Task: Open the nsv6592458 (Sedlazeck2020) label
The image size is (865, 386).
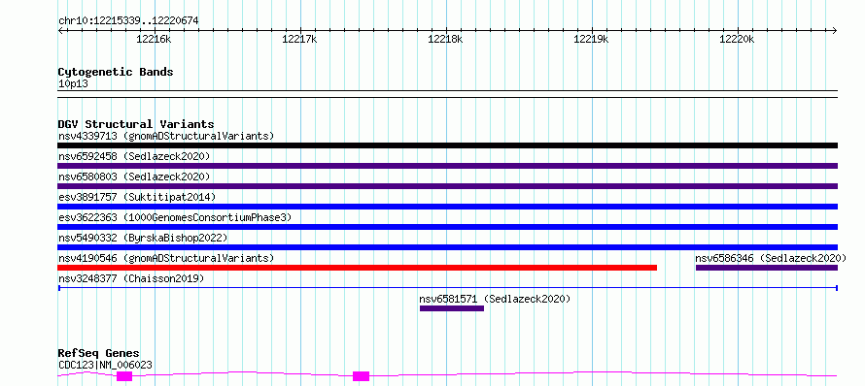Action: 134,156
